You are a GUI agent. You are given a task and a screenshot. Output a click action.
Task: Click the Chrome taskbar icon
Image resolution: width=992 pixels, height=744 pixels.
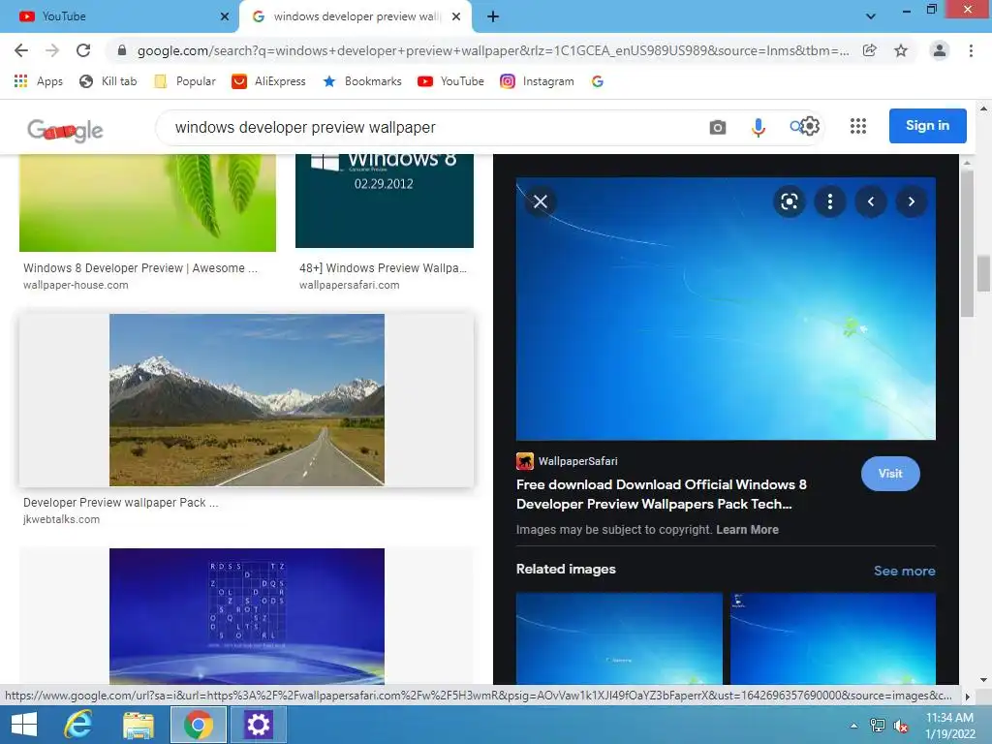[198, 725]
